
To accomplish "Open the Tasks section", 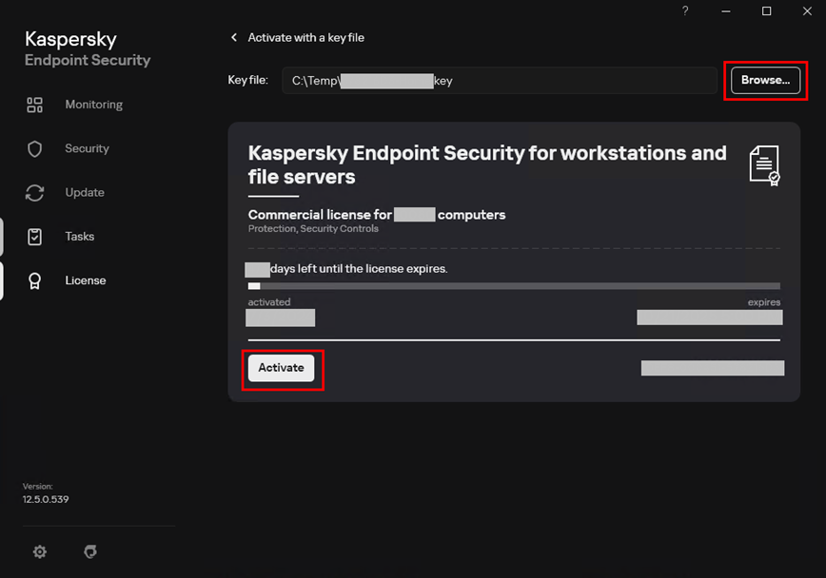I will click(80, 237).
